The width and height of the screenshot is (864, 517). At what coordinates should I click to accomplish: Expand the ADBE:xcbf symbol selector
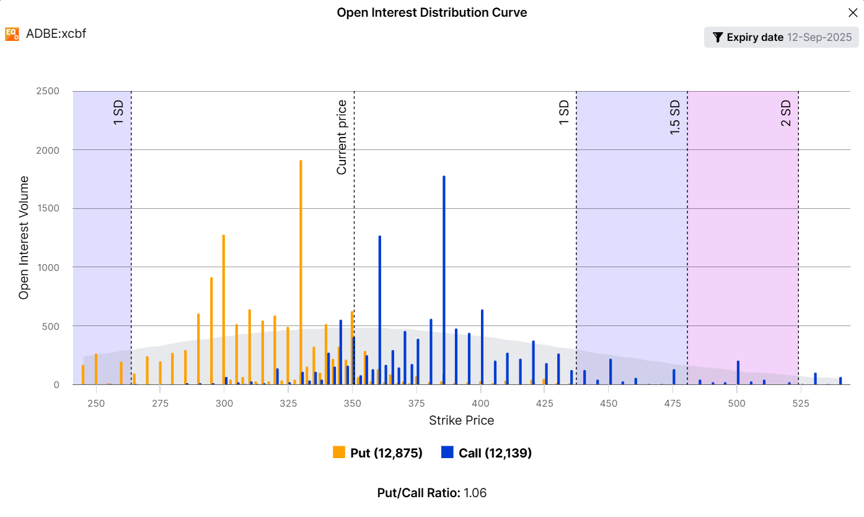point(56,34)
